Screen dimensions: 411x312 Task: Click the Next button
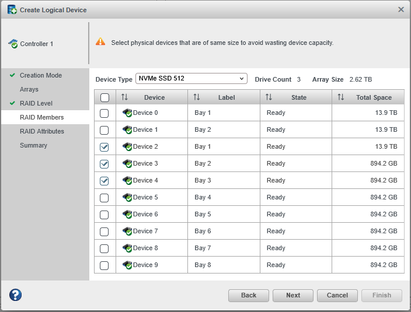point(293,295)
